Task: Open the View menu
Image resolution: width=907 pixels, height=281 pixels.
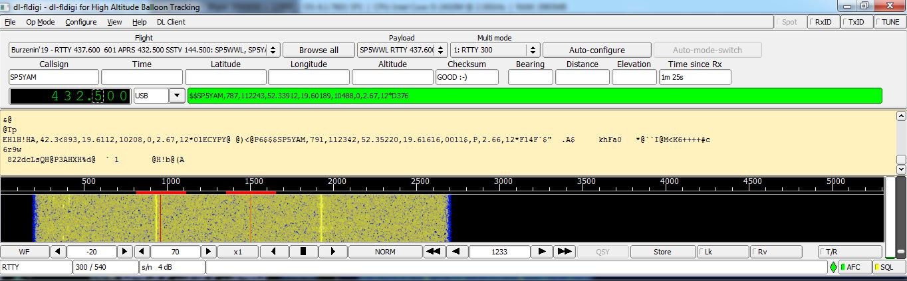Action: click(x=114, y=22)
